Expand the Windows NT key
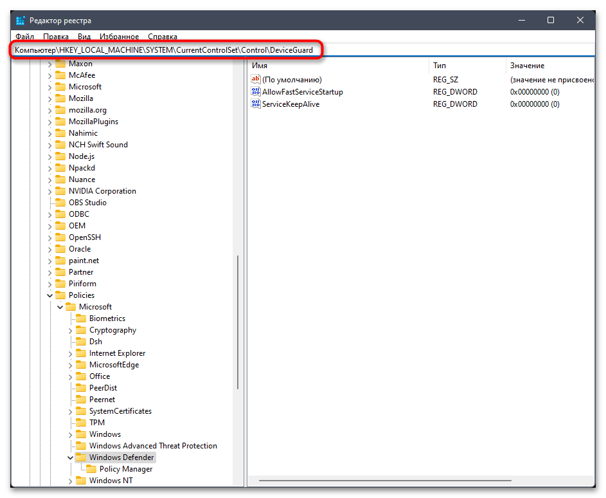 70,481
